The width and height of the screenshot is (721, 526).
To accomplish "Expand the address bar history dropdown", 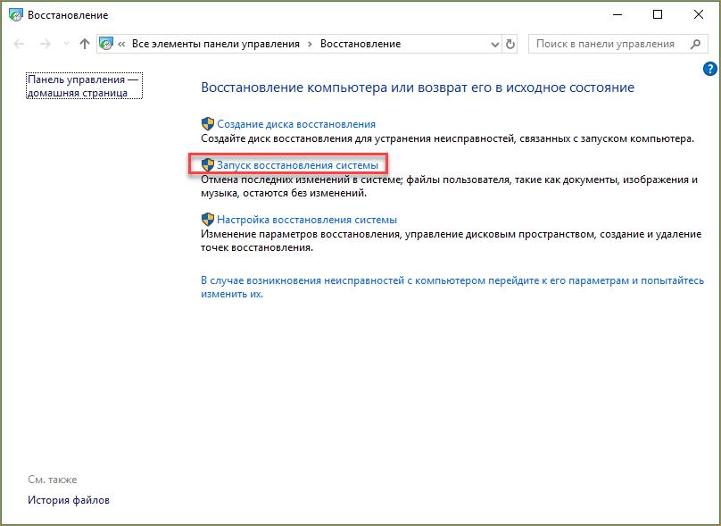I will [x=494, y=45].
